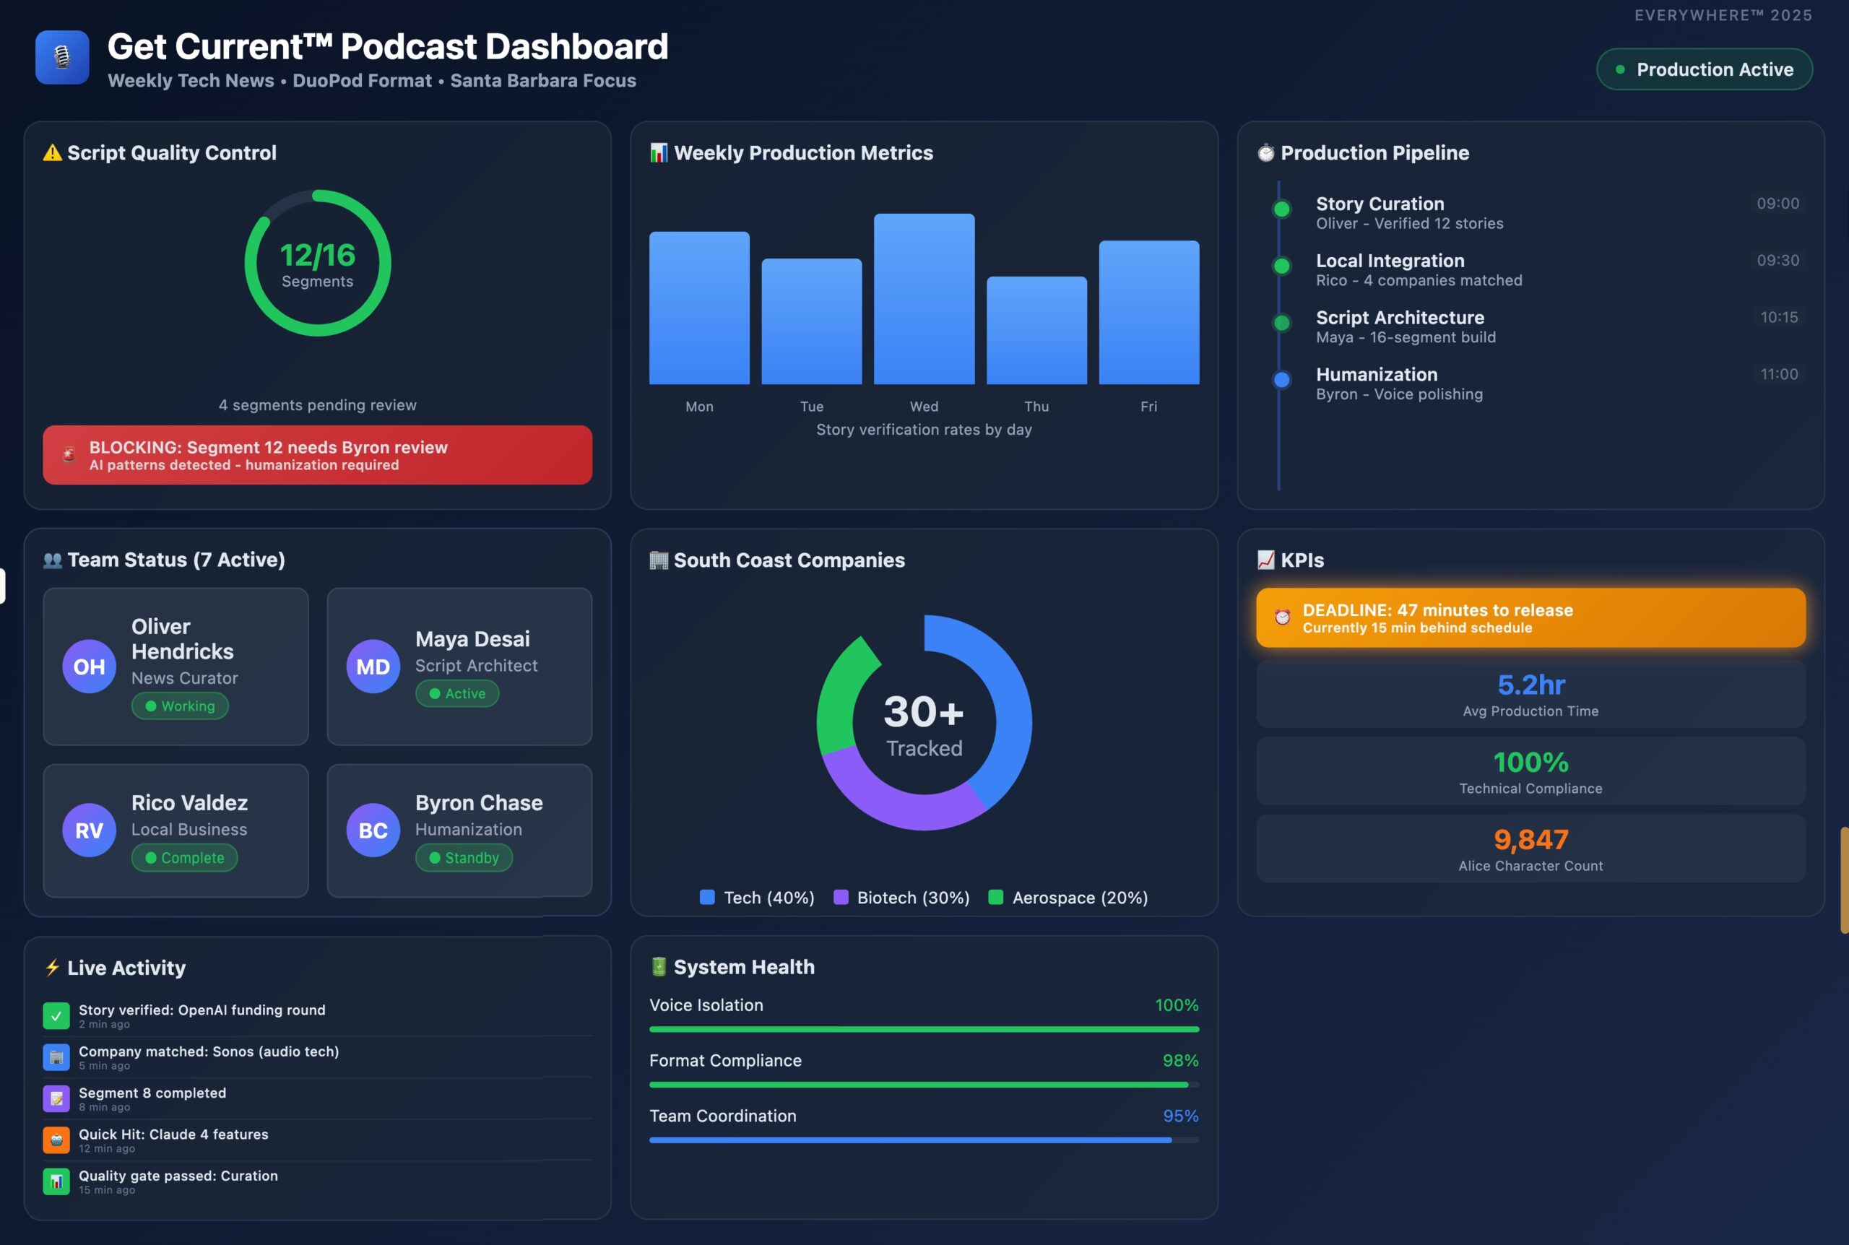Image resolution: width=1849 pixels, height=1245 pixels.
Task: Click the Tech (40%) legend swatch
Action: 706,897
